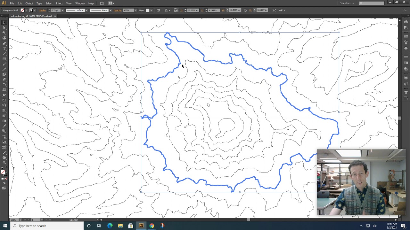Image resolution: width=410 pixels, height=230 pixels.
Task: Open Google Chrome from the taskbar
Action: 152,226
